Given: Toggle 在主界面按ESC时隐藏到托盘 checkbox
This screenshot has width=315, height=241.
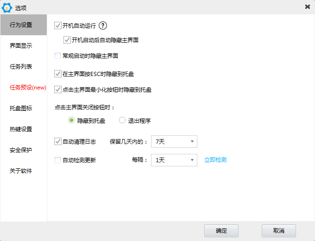Looking at the screenshot, I should click(x=58, y=74).
